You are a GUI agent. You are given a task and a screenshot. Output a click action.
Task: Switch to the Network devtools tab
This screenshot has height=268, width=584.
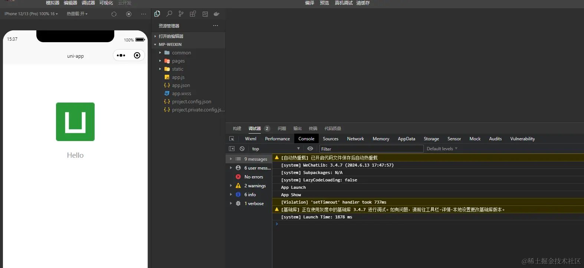tap(355, 139)
